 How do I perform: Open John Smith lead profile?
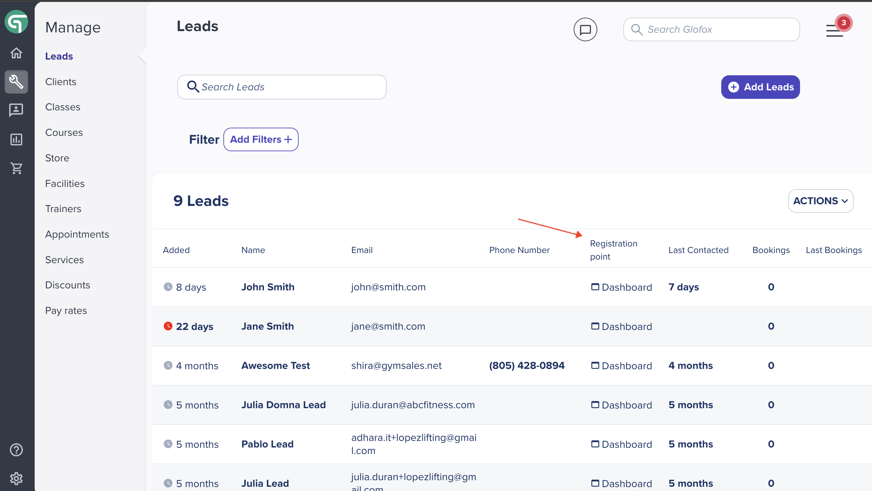[268, 287]
